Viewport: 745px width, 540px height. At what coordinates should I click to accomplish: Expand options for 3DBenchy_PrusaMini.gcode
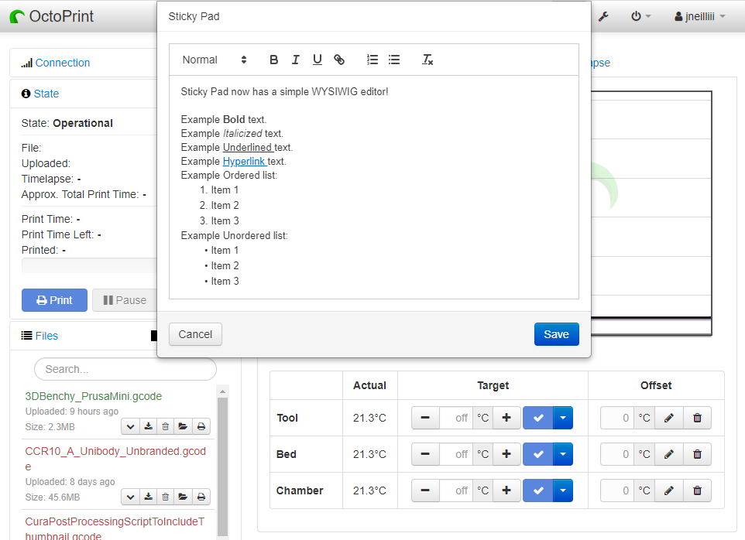click(x=130, y=426)
